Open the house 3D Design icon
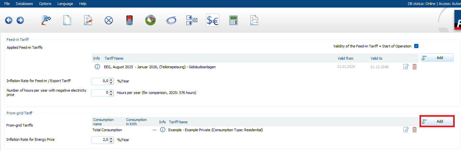The width and height of the screenshot is (461, 151). (x=150, y=20)
